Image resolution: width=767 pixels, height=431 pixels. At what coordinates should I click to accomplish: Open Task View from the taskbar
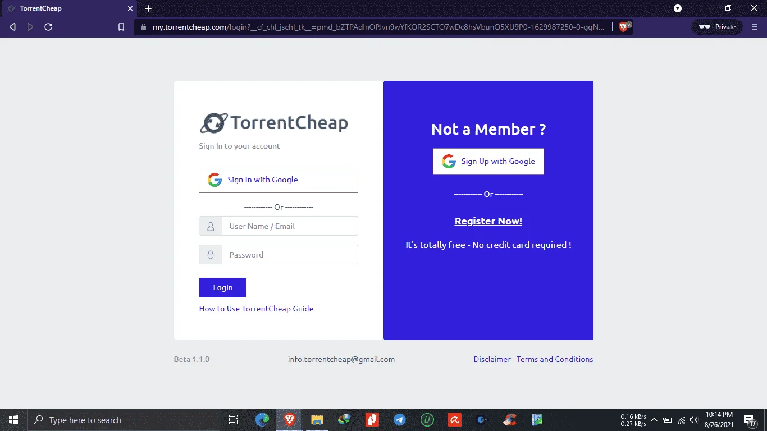point(234,420)
